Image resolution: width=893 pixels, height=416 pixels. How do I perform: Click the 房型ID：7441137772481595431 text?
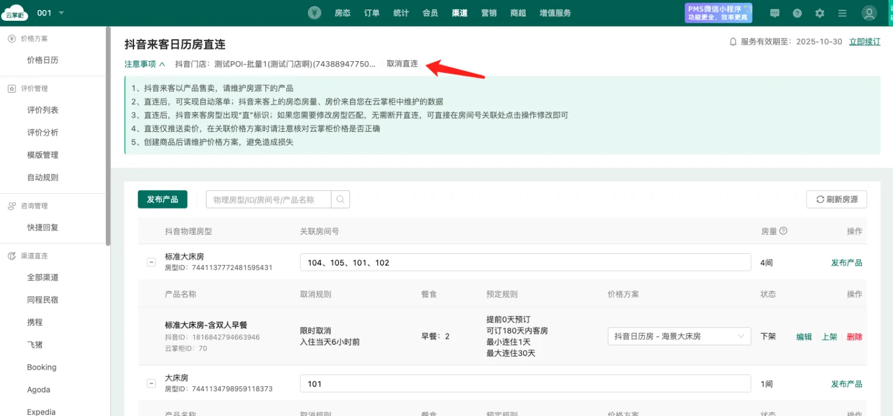pyautogui.click(x=218, y=268)
